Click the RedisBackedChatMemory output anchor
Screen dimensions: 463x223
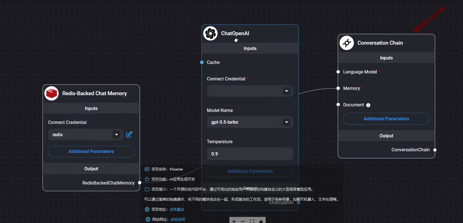point(140,183)
